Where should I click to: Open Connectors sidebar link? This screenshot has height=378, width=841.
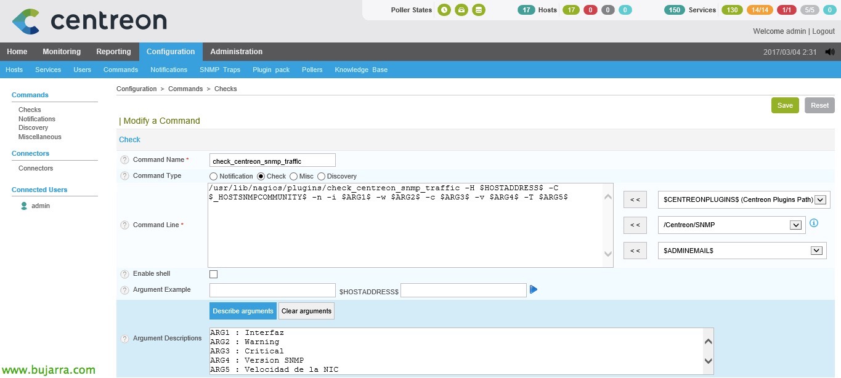pos(36,168)
